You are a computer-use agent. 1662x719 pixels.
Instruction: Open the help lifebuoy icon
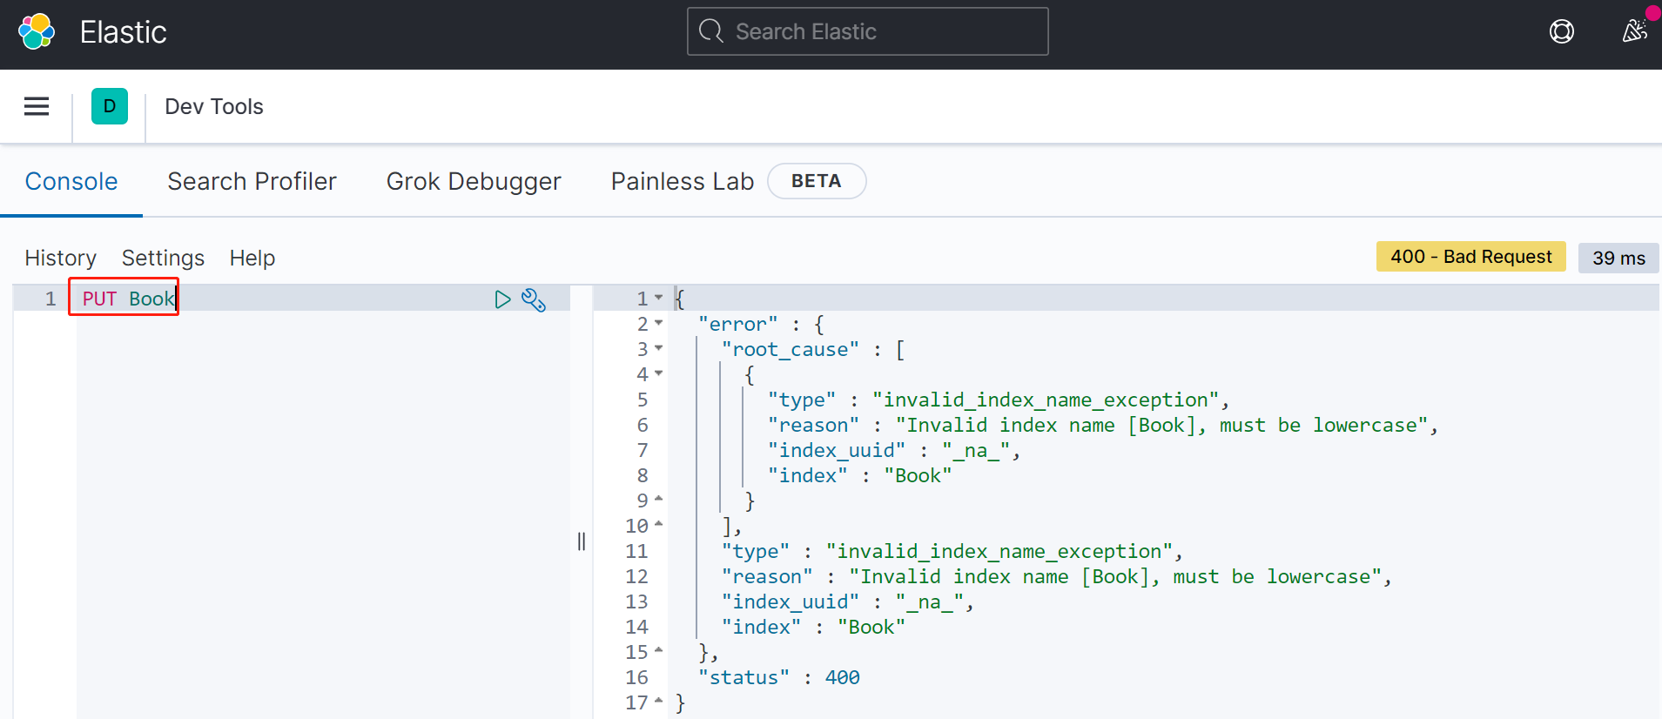click(x=1562, y=32)
